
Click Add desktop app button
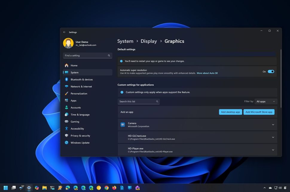pos(230,112)
